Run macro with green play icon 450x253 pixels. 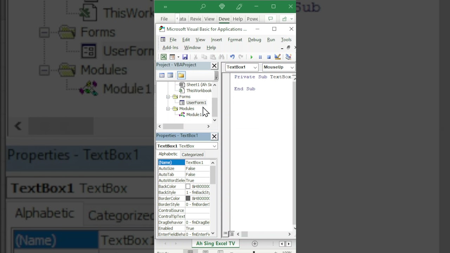pyautogui.click(x=251, y=57)
